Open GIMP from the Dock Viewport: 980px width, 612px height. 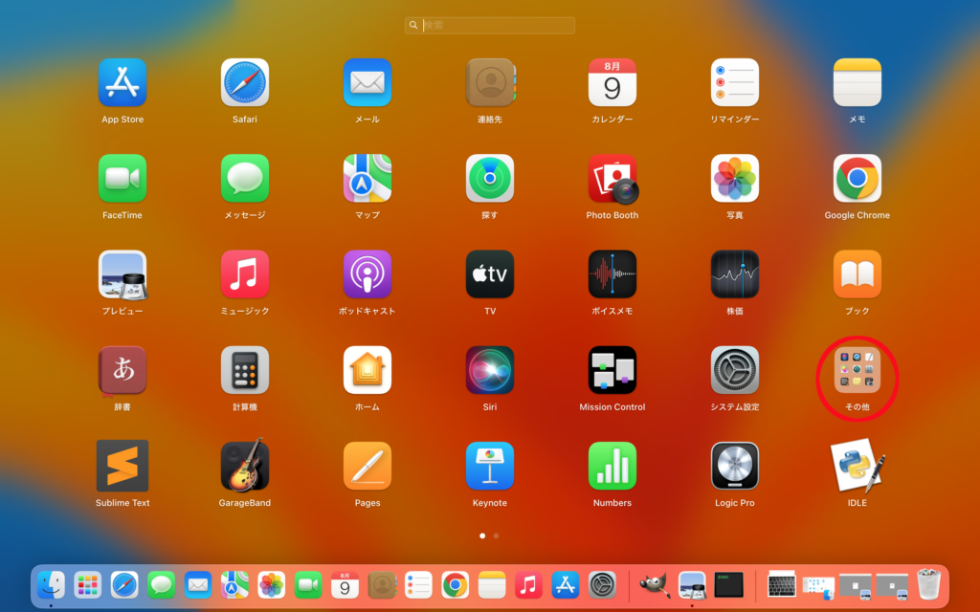coord(655,585)
